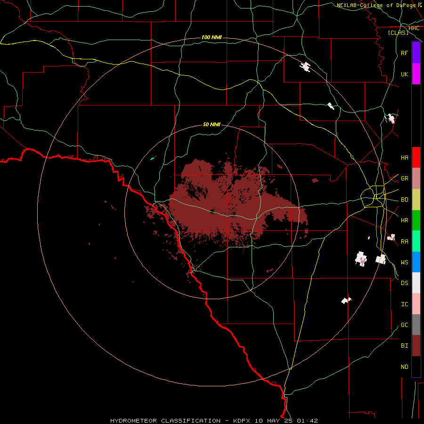Click the '[CLAS]' label above the legend
The image size is (424, 424).
point(398,33)
